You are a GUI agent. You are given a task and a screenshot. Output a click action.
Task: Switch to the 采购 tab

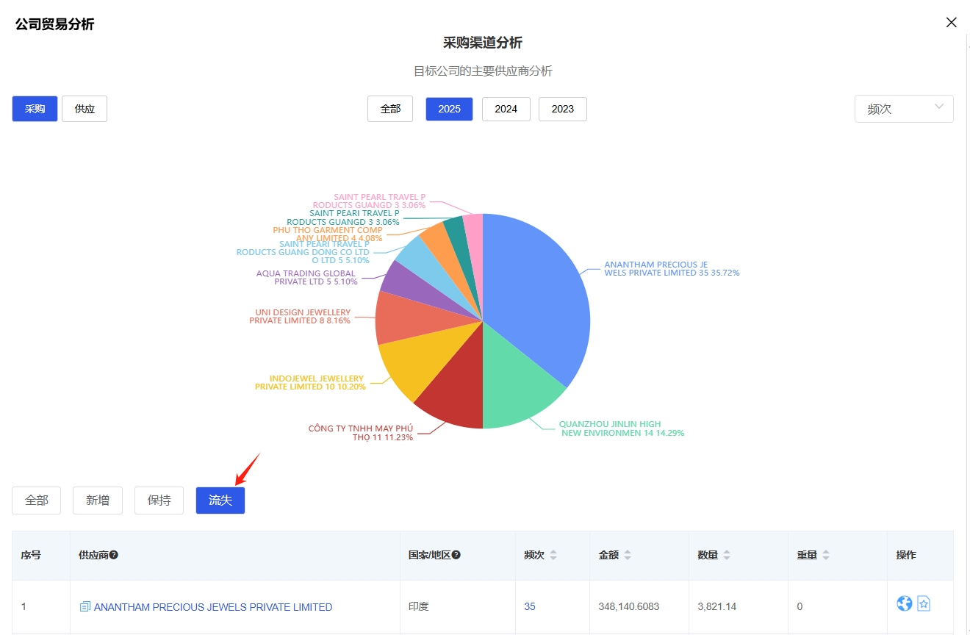[x=35, y=109]
